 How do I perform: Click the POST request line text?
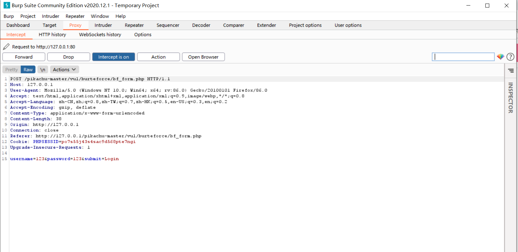click(x=90, y=79)
